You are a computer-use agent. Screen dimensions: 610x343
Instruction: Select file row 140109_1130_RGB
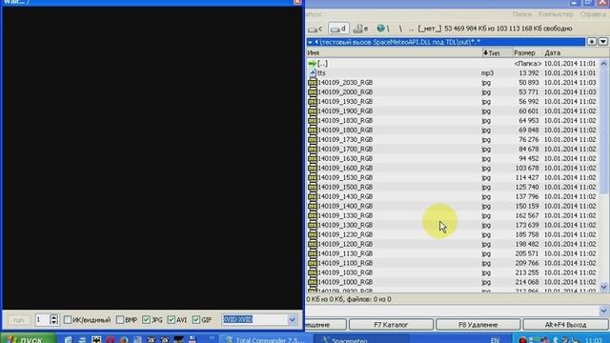(453, 253)
